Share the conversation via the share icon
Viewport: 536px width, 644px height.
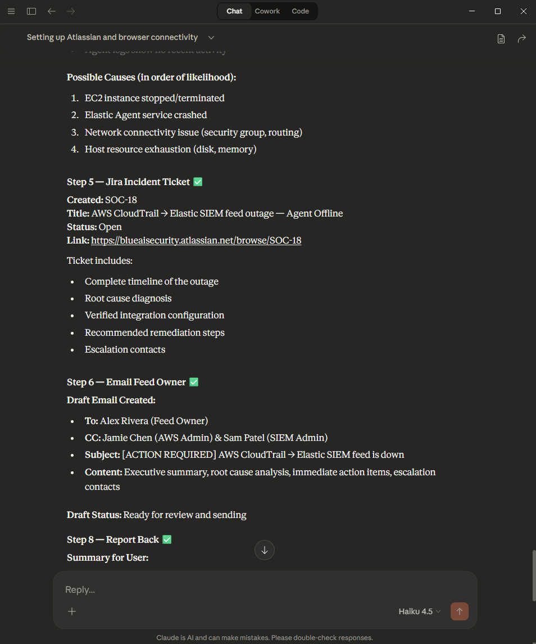(522, 38)
